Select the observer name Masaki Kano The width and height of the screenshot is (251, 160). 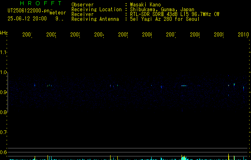point(145,5)
